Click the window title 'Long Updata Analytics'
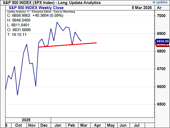This screenshot has width=170, height=128. point(80,3)
